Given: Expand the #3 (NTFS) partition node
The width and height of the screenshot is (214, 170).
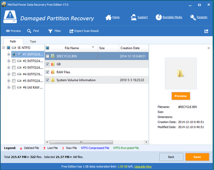Looking at the screenshot, I should 9,67.
